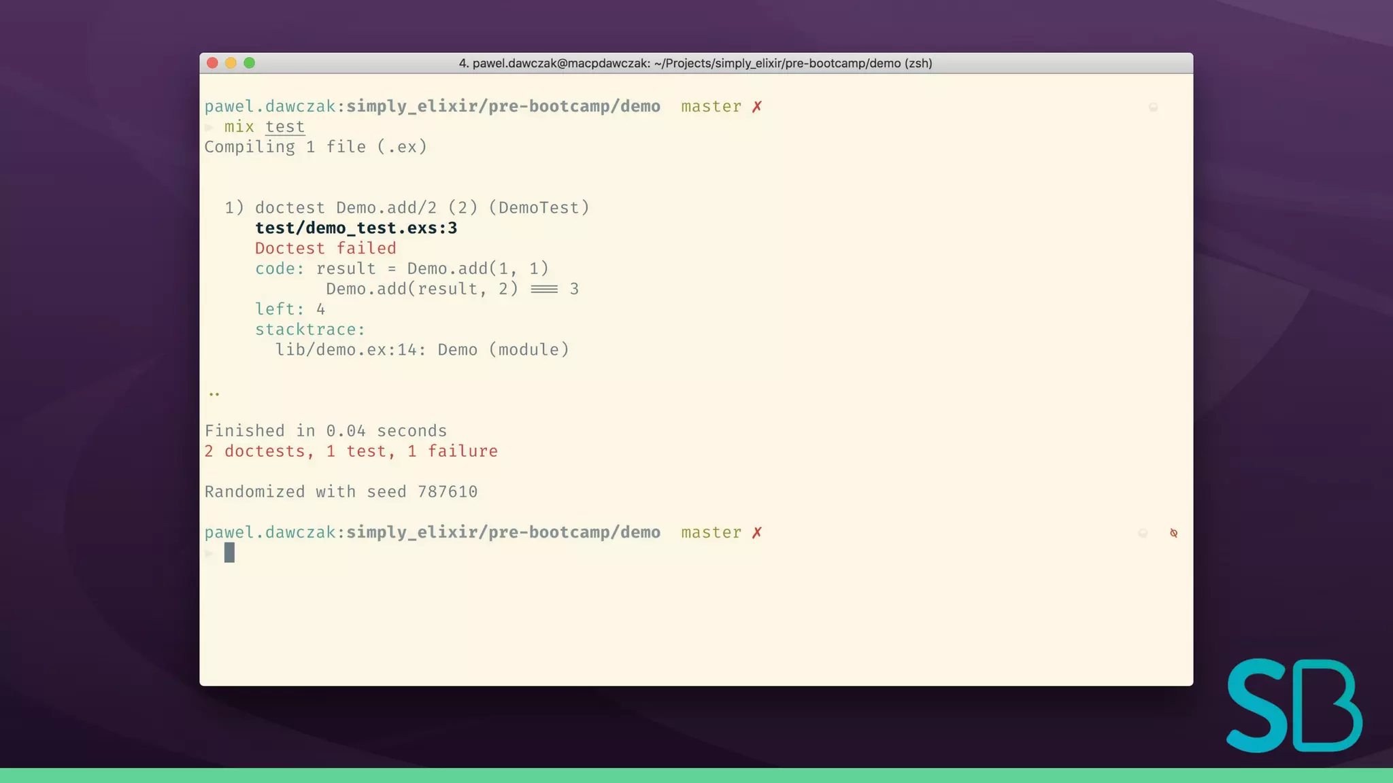Click the green bar at screen bottom
Image resolution: width=1393 pixels, height=783 pixels.
696,776
